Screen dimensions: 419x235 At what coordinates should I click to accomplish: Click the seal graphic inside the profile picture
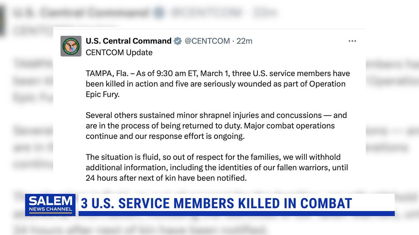[71, 46]
